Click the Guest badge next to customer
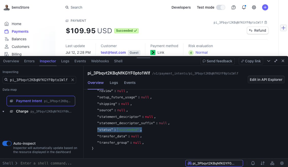 pyautogui.click(x=134, y=53)
